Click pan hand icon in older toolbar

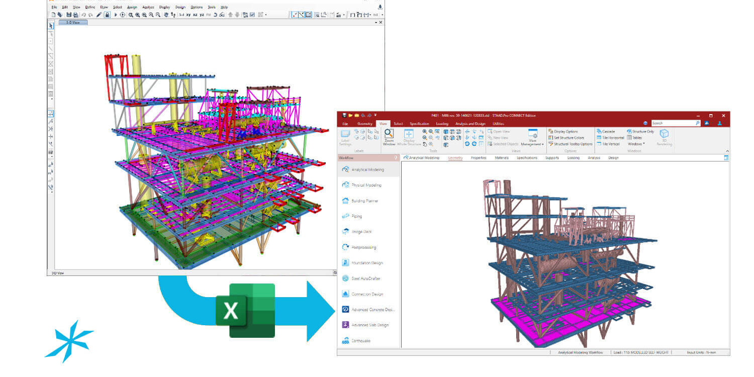166,15
